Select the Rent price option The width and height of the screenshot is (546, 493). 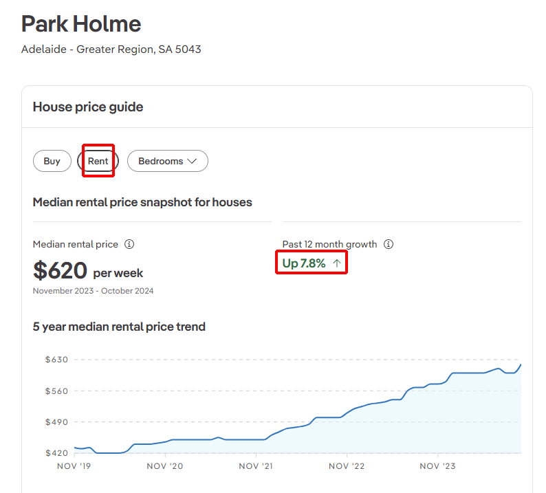point(98,161)
